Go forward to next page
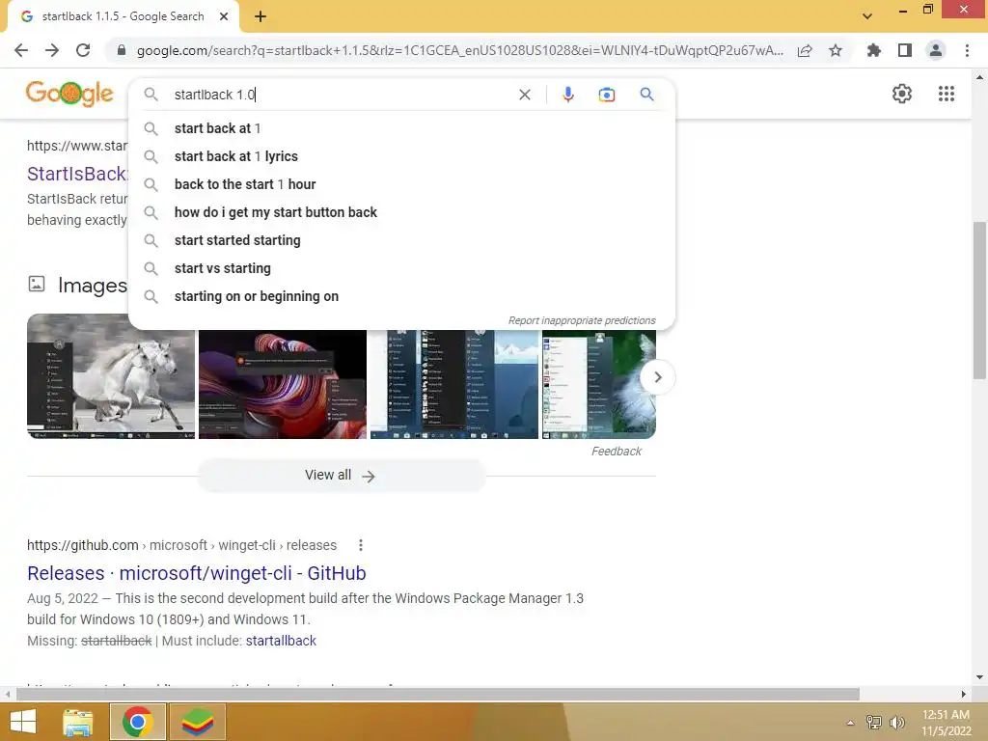The width and height of the screenshot is (988, 741). [x=52, y=50]
